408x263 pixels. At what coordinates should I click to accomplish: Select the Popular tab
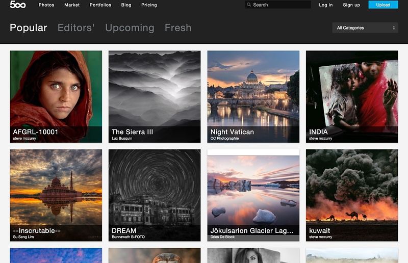pos(29,28)
